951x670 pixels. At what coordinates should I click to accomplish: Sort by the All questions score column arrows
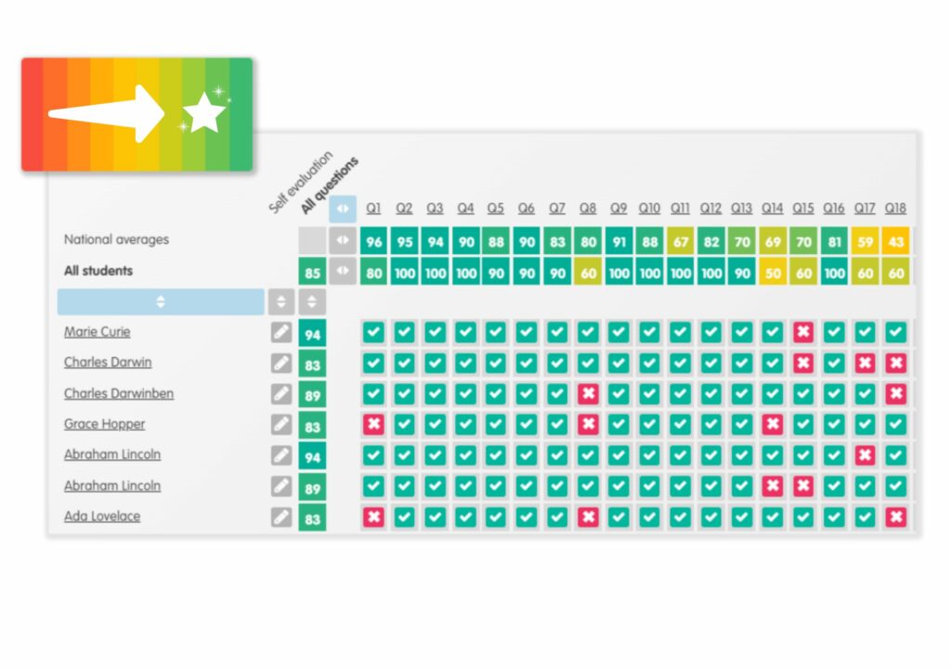(312, 302)
